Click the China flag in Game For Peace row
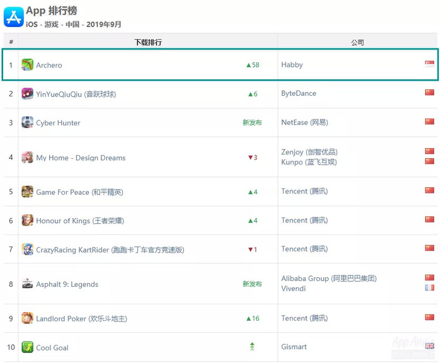Image resolution: width=441 pixels, height=363 pixels. click(x=430, y=190)
